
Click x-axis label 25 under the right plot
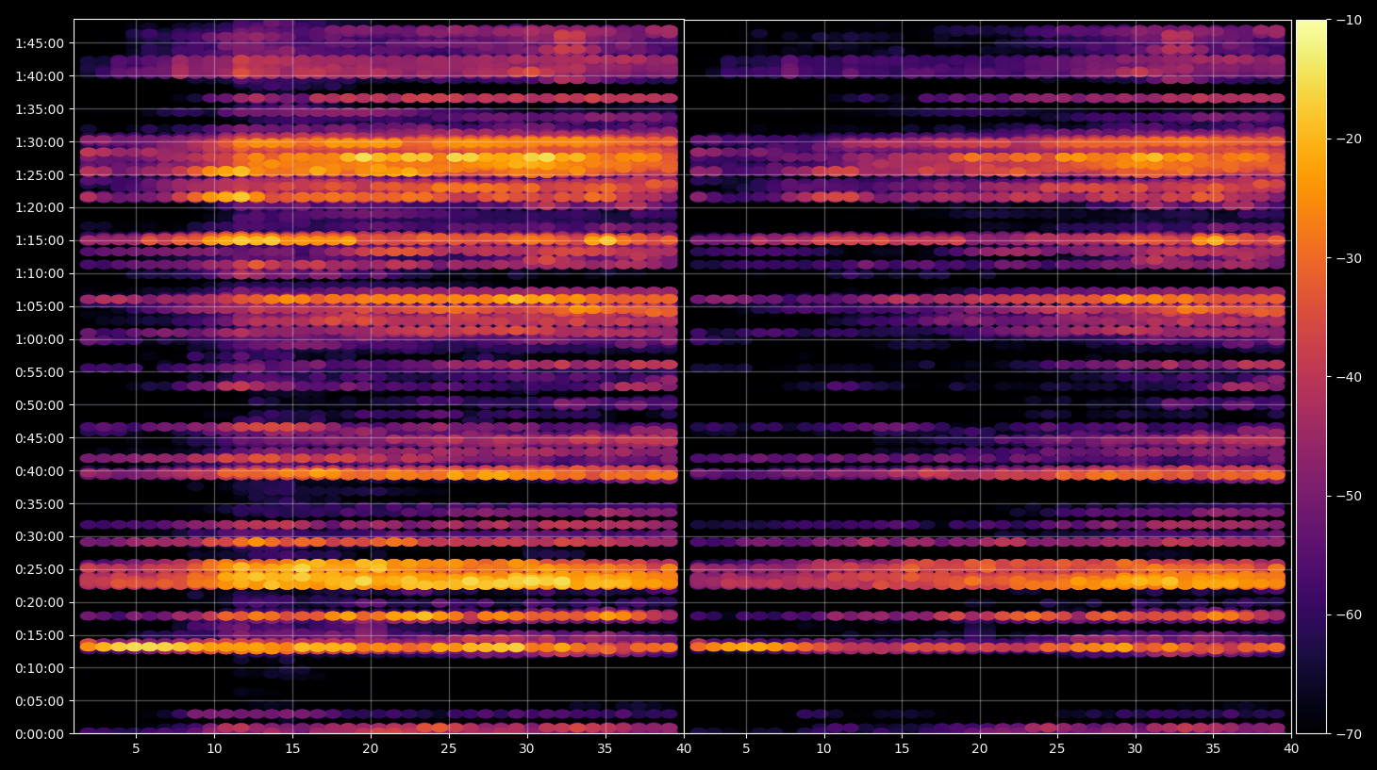coord(1057,749)
